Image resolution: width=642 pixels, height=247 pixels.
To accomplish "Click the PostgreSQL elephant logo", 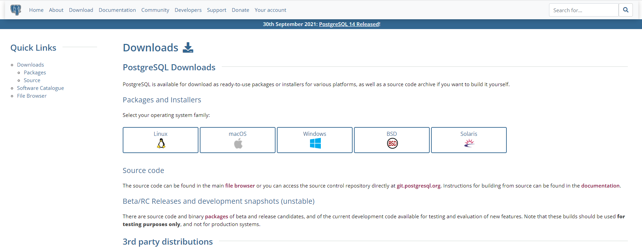I will click(x=16, y=10).
